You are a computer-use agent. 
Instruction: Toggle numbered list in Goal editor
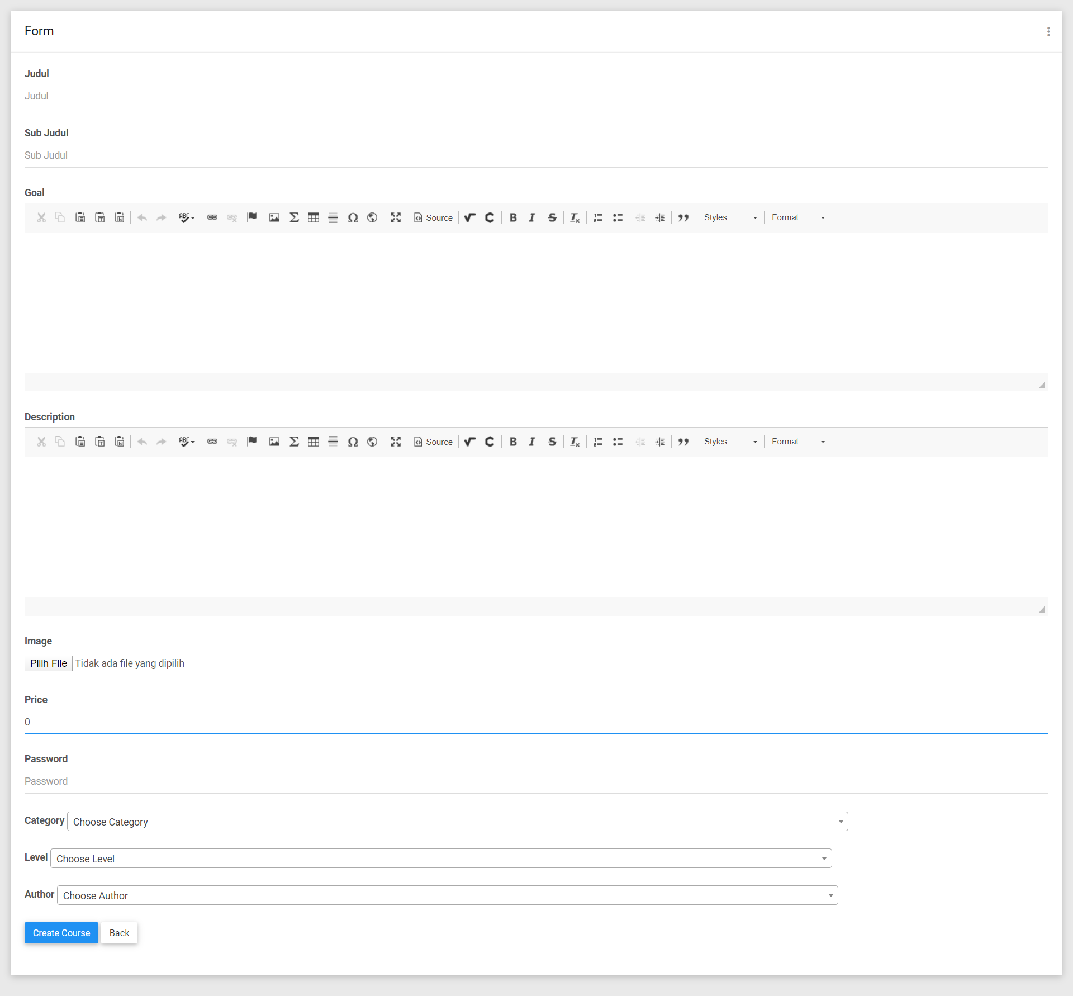coord(598,217)
